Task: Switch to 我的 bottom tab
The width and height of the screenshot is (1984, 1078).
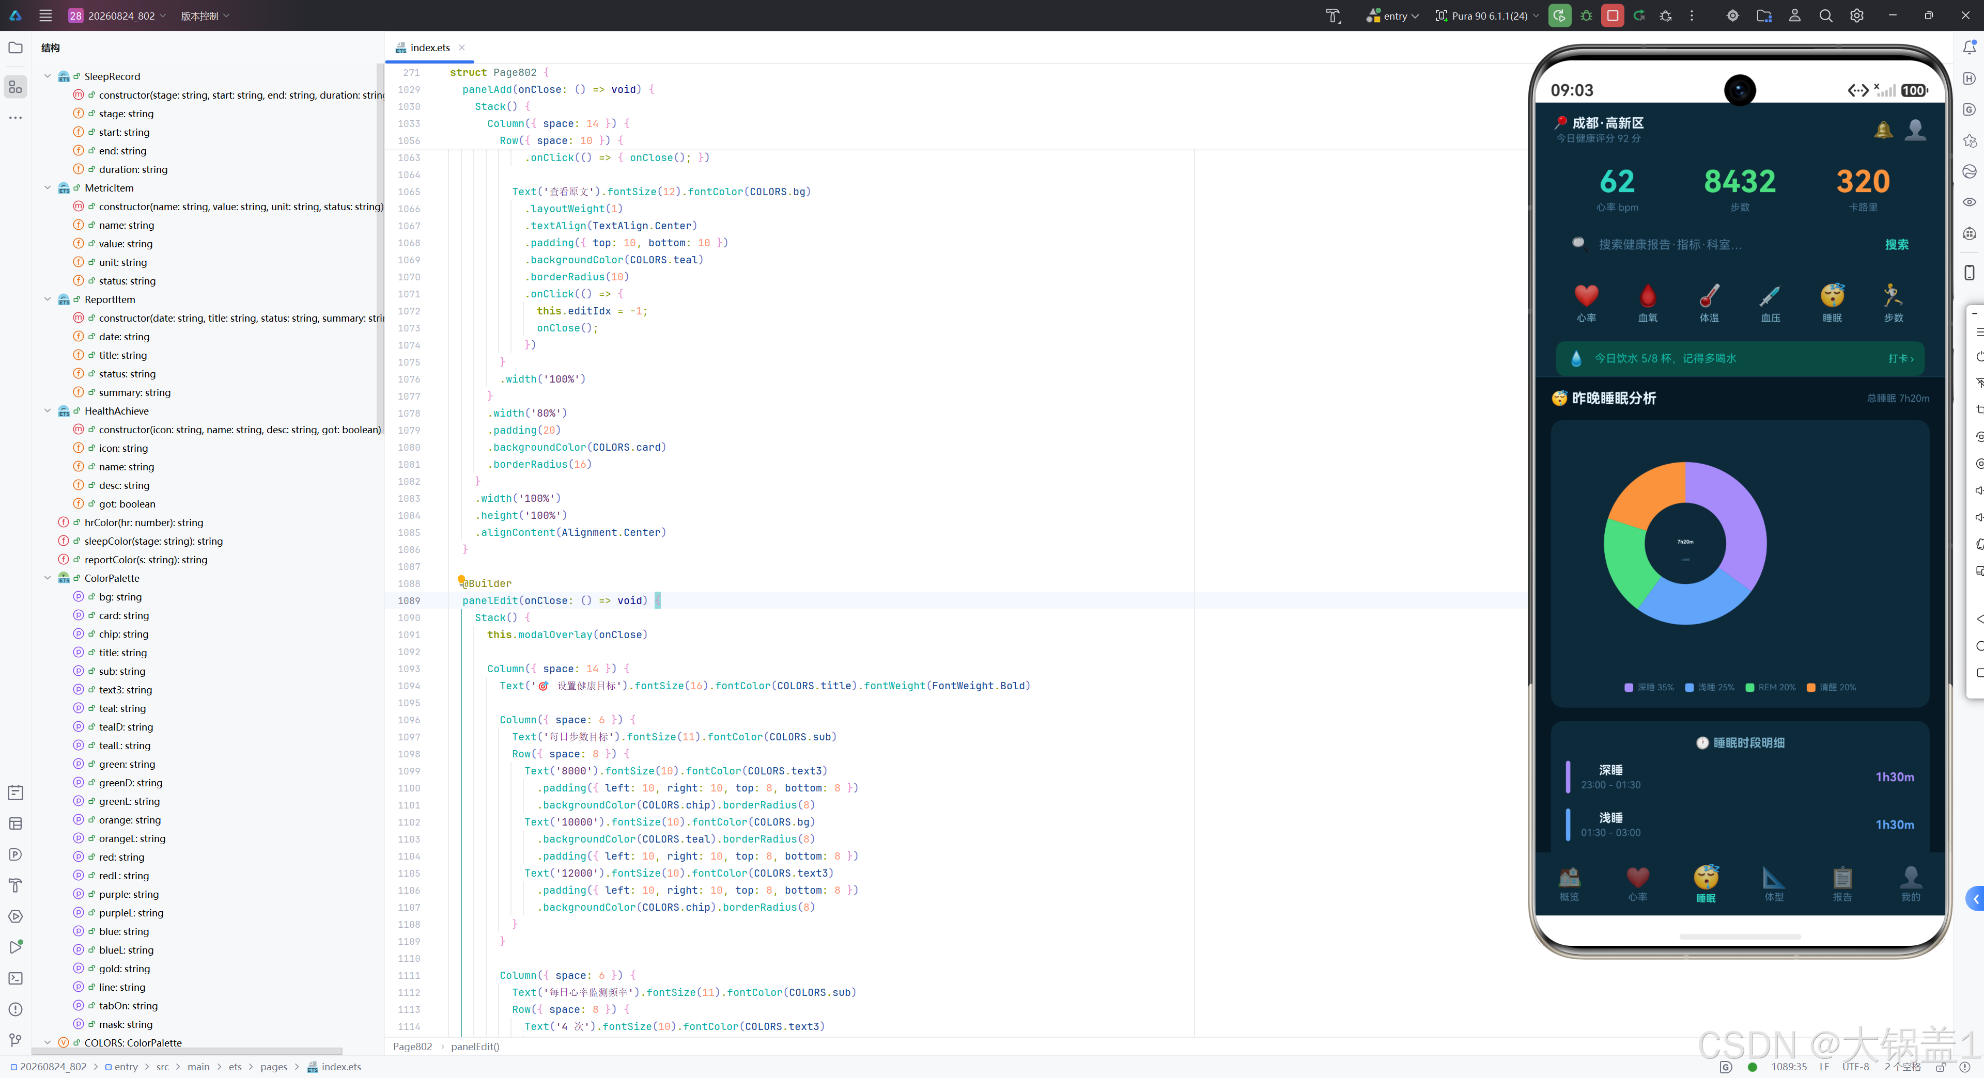Action: tap(1911, 884)
